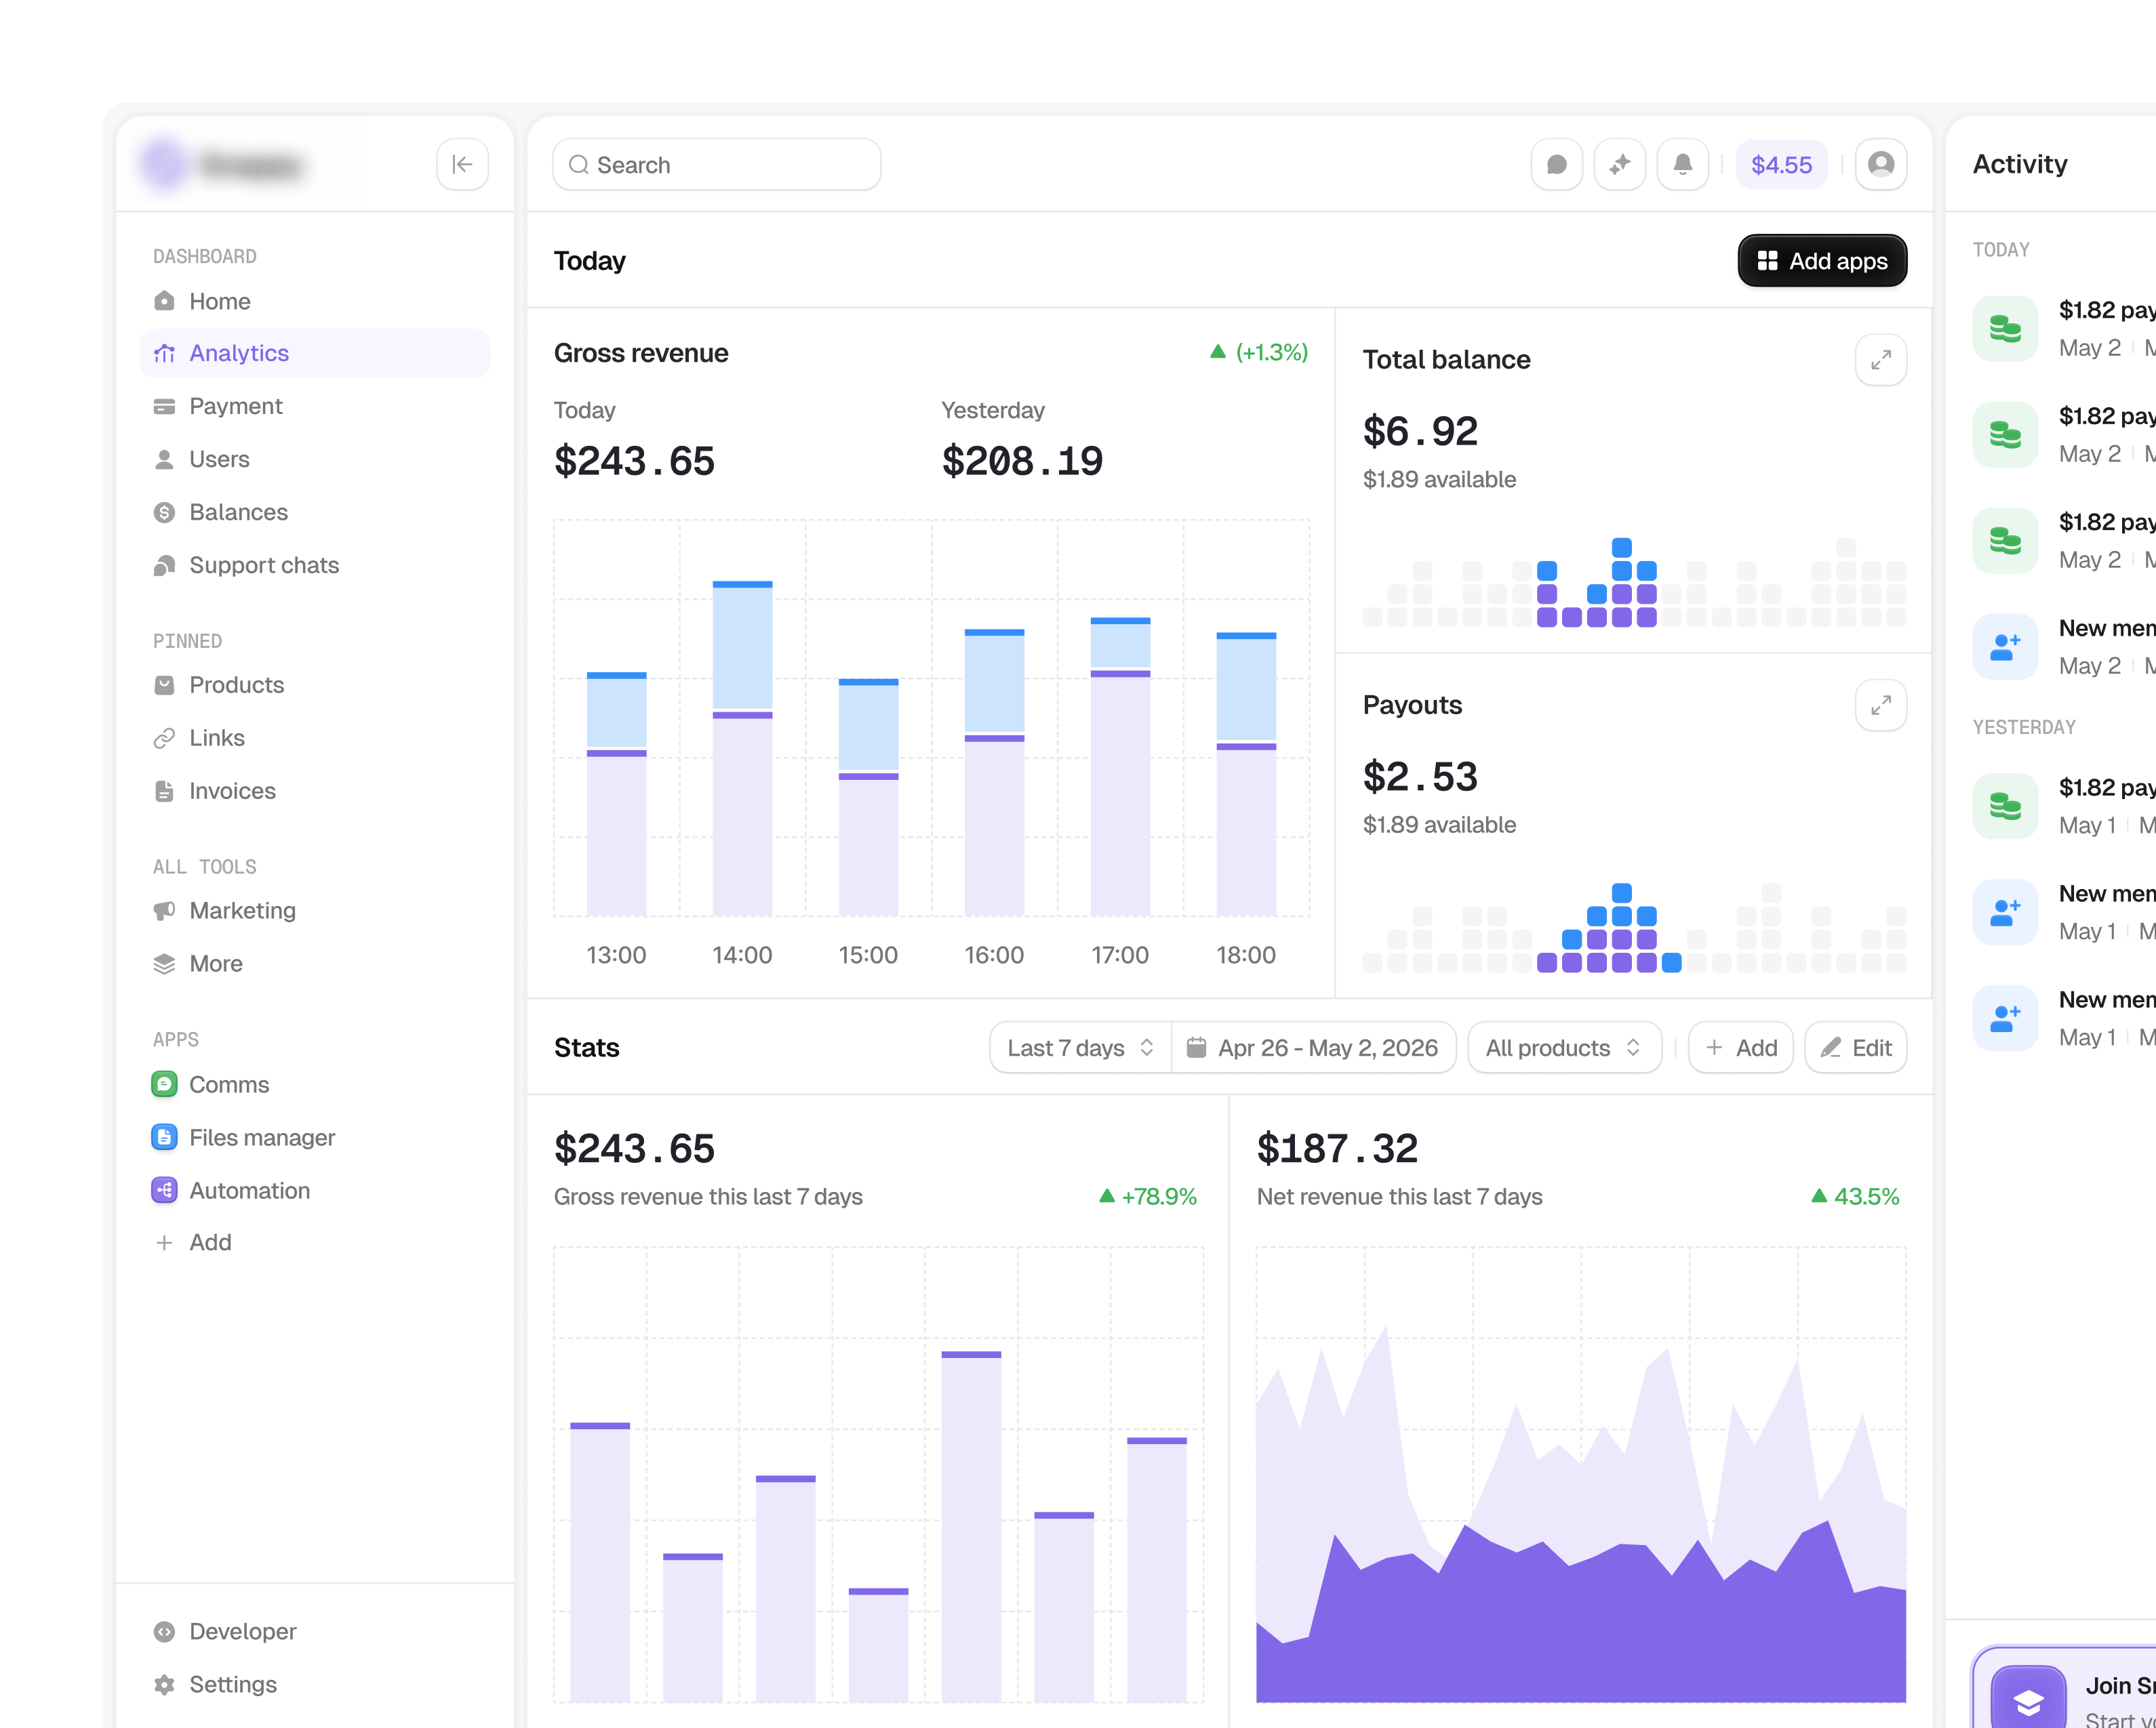The image size is (2156, 1728).
Task: Expand the Total balance card
Action: 1880,360
